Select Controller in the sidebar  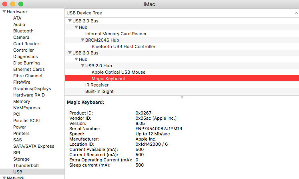pyautogui.click(x=24, y=50)
